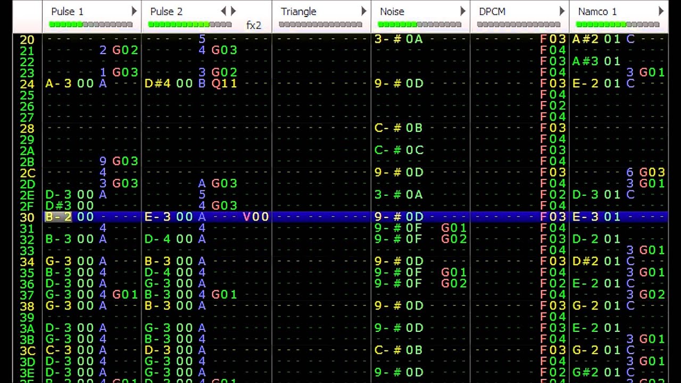Image resolution: width=681 pixels, height=383 pixels.
Task: Select B-3 note in Pulse 1 row 32
Action: (59, 239)
